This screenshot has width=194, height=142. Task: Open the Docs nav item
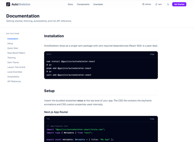click(x=70, y=4)
